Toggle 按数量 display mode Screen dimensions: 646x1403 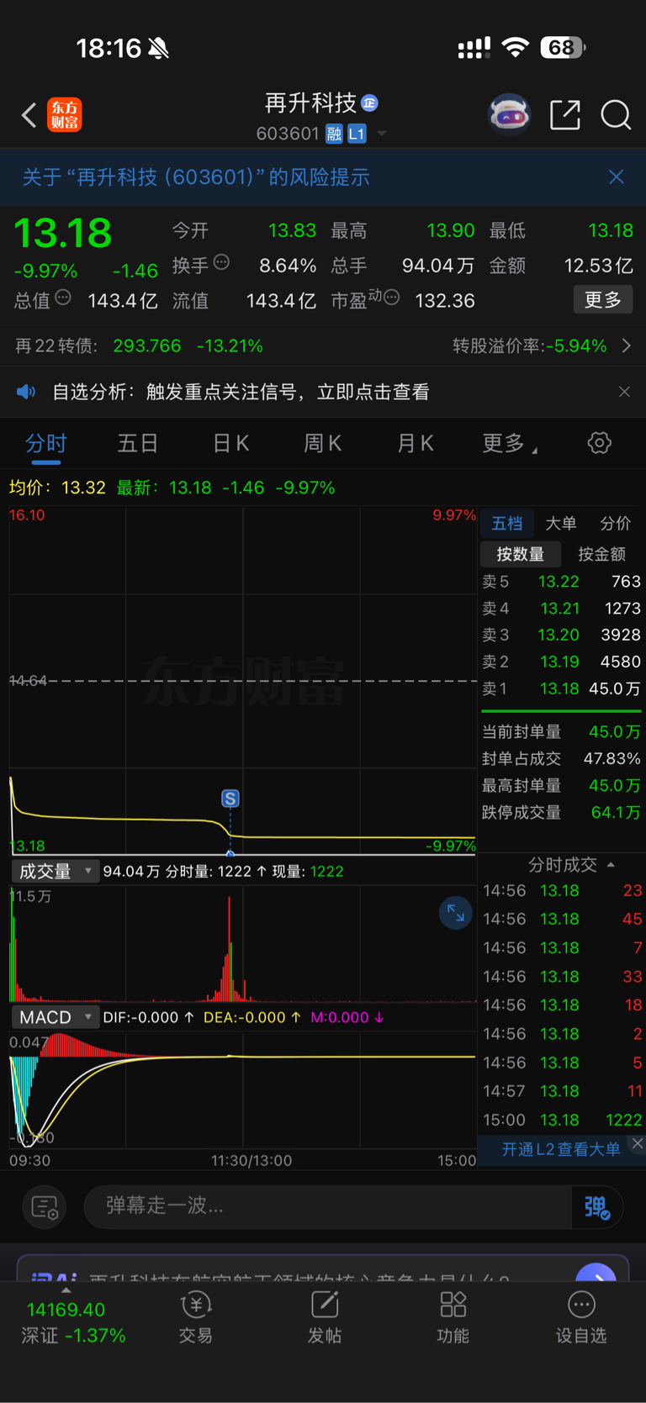click(x=520, y=555)
